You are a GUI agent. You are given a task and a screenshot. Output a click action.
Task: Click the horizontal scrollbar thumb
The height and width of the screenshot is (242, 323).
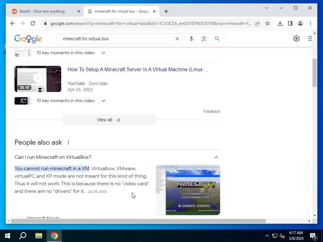coord(138,221)
